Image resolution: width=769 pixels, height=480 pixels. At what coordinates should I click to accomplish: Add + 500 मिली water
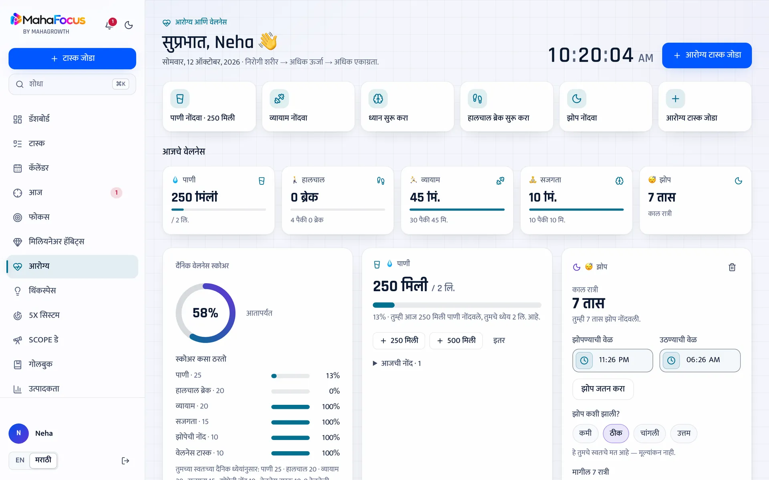[456, 340]
